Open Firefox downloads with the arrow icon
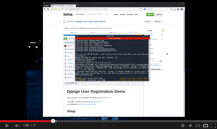The height and width of the screenshot is (129, 217). [175, 9]
